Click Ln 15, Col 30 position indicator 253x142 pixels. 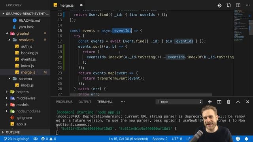128,138
